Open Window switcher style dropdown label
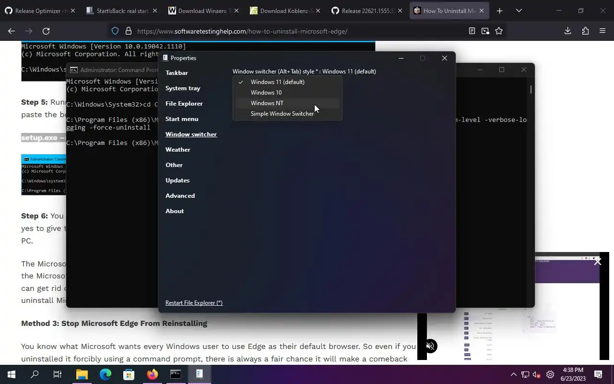This screenshot has height=384, width=614. [x=304, y=72]
